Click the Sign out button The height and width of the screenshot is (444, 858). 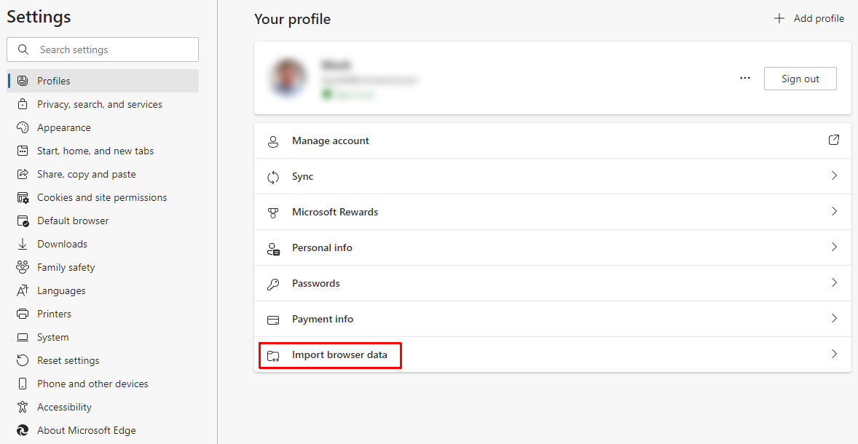click(800, 79)
